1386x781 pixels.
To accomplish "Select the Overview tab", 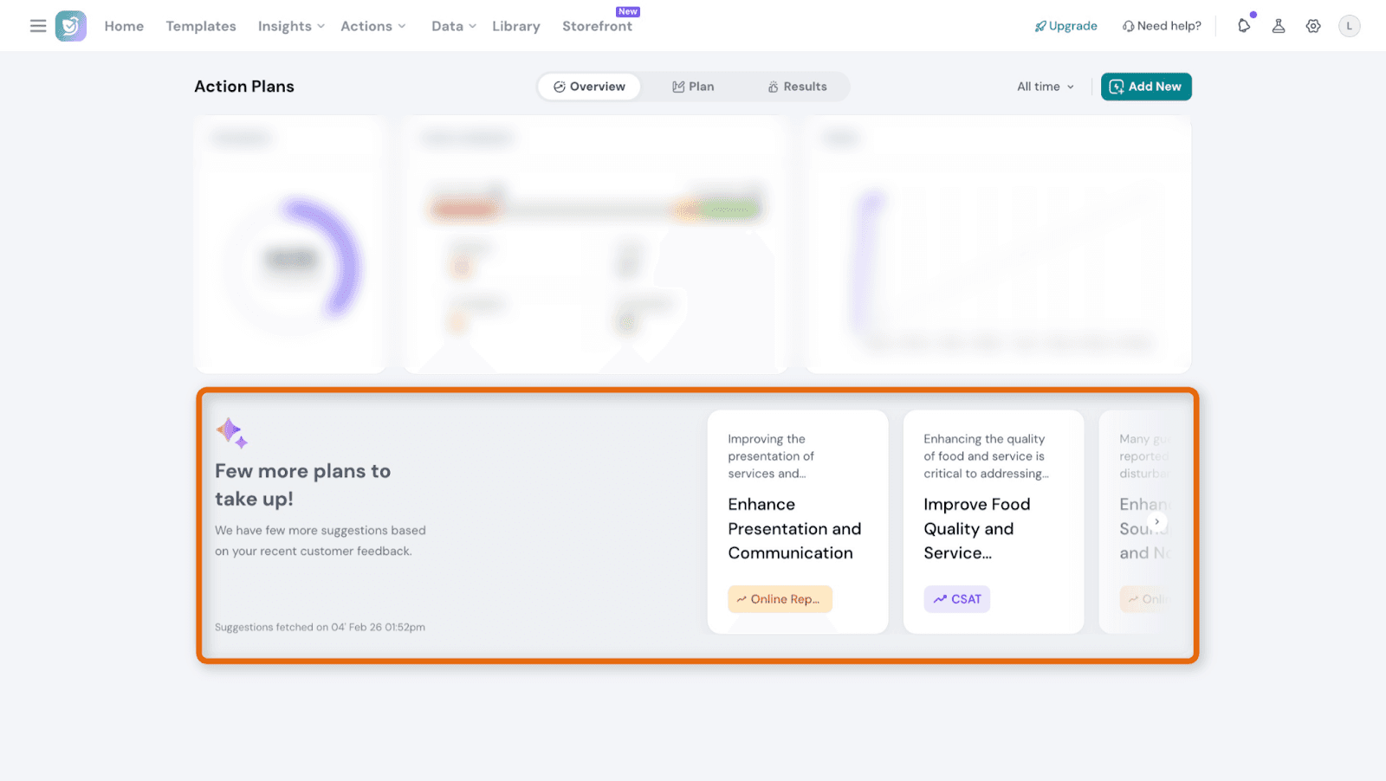I will point(589,87).
